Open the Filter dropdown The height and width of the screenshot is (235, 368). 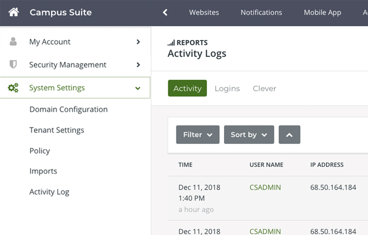coord(198,135)
